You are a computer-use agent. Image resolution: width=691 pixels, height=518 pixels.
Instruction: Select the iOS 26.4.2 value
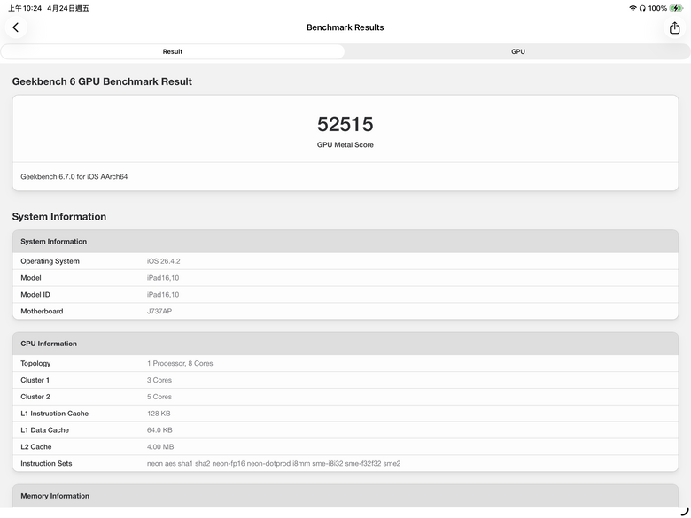tap(164, 261)
